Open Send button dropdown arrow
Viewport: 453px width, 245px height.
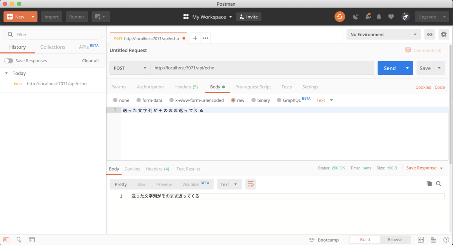[x=407, y=68]
